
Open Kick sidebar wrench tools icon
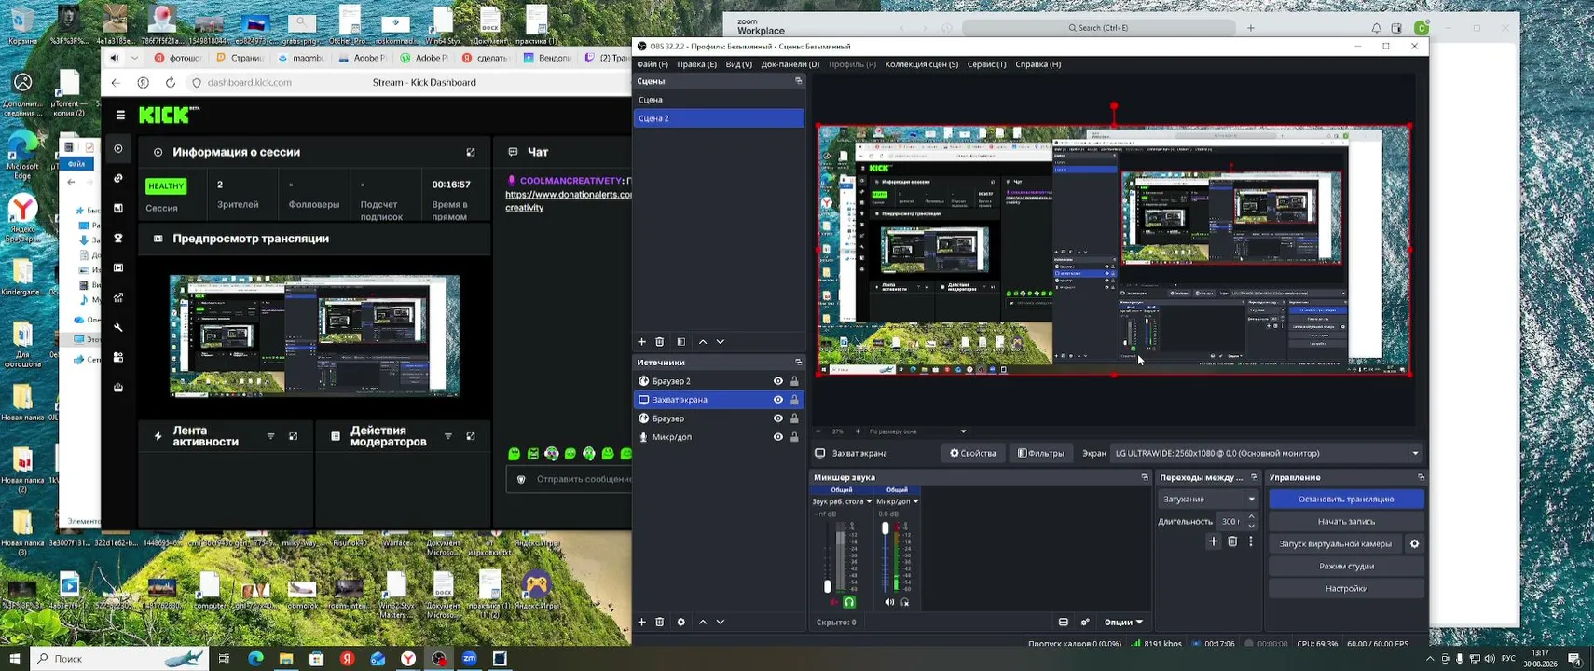118,327
